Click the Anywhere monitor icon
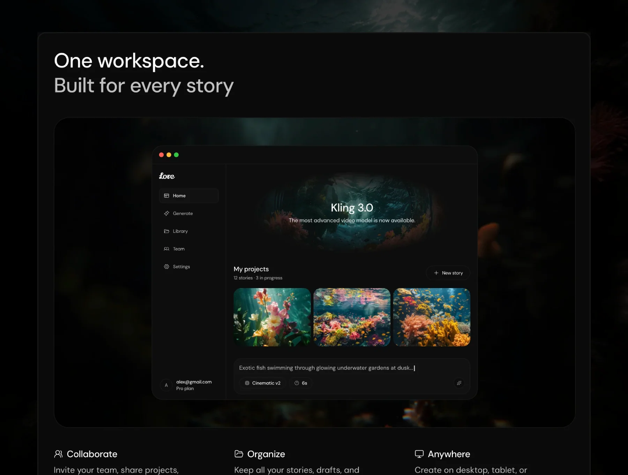Screen dimensions: 628x475 tap(419, 454)
